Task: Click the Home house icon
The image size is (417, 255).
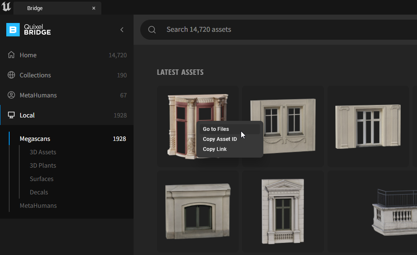Action: (x=11, y=55)
